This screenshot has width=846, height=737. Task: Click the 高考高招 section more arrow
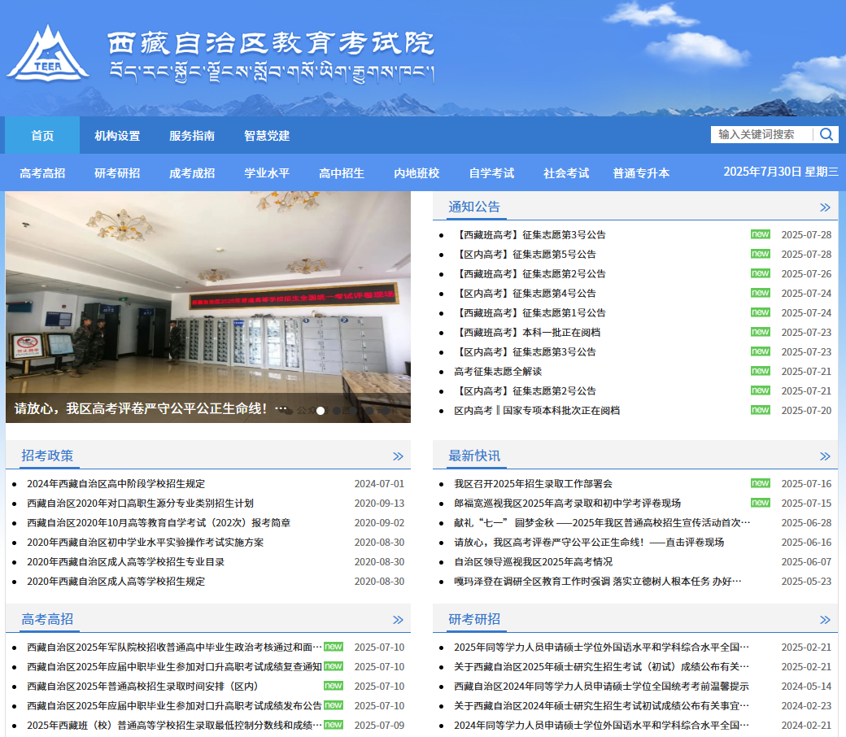398,620
